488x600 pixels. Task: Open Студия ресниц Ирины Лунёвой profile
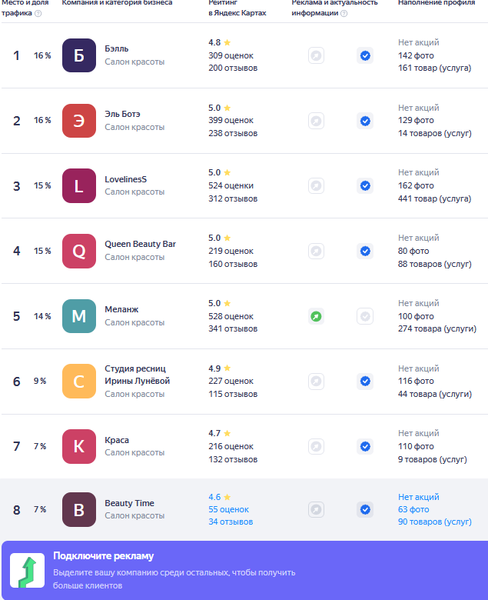click(x=137, y=375)
